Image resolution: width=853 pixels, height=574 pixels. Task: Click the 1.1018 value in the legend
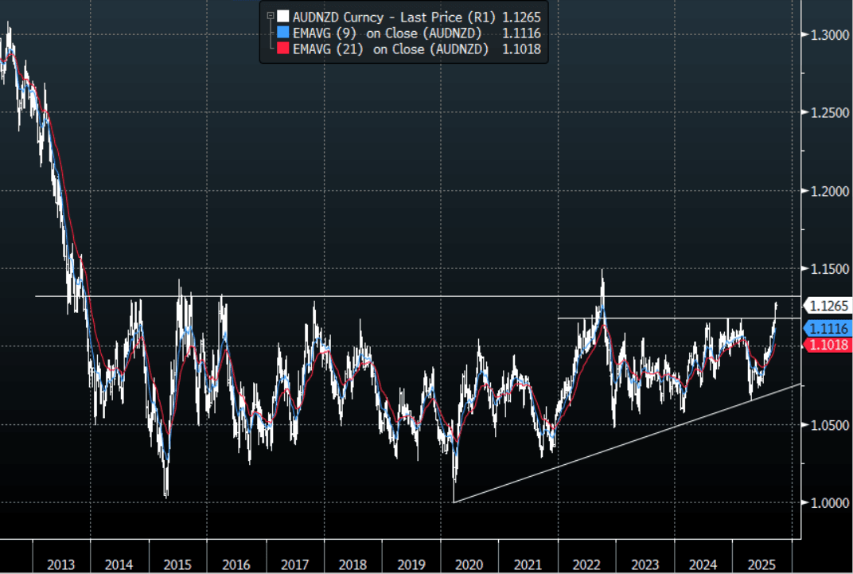coord(521,49)
